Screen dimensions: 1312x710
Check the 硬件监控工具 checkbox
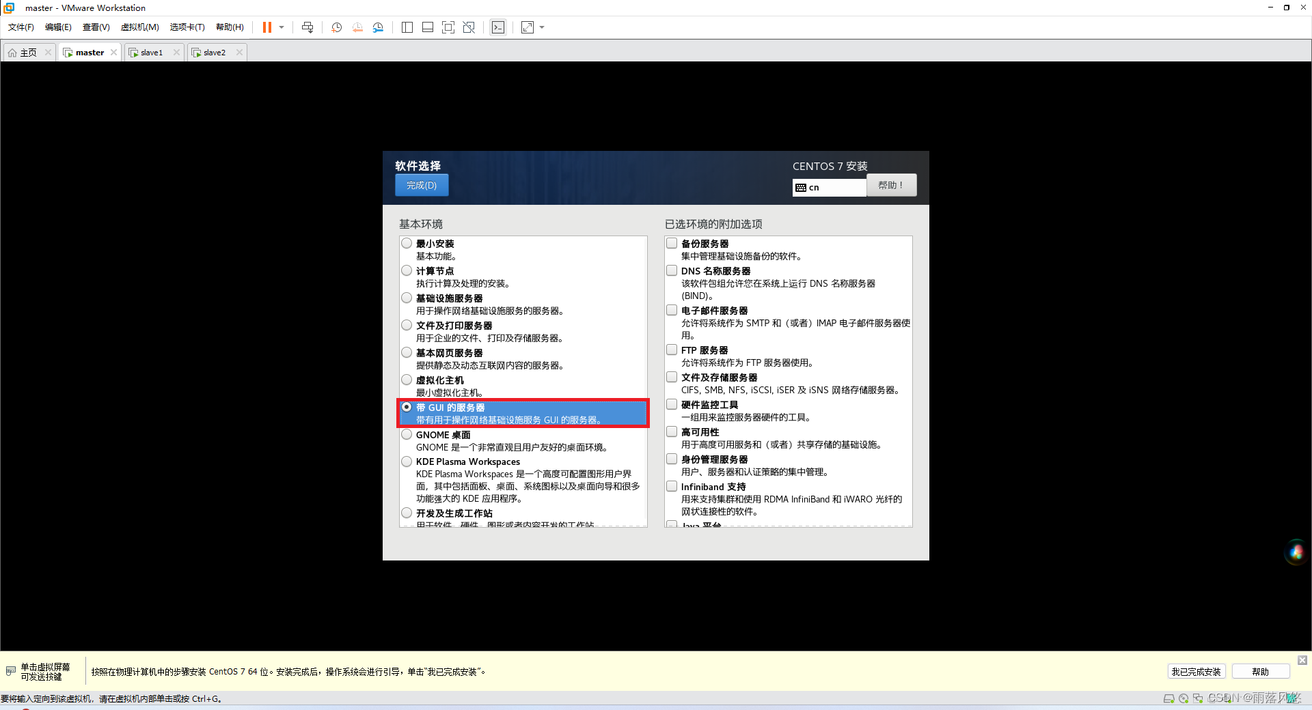pos(672,404)
